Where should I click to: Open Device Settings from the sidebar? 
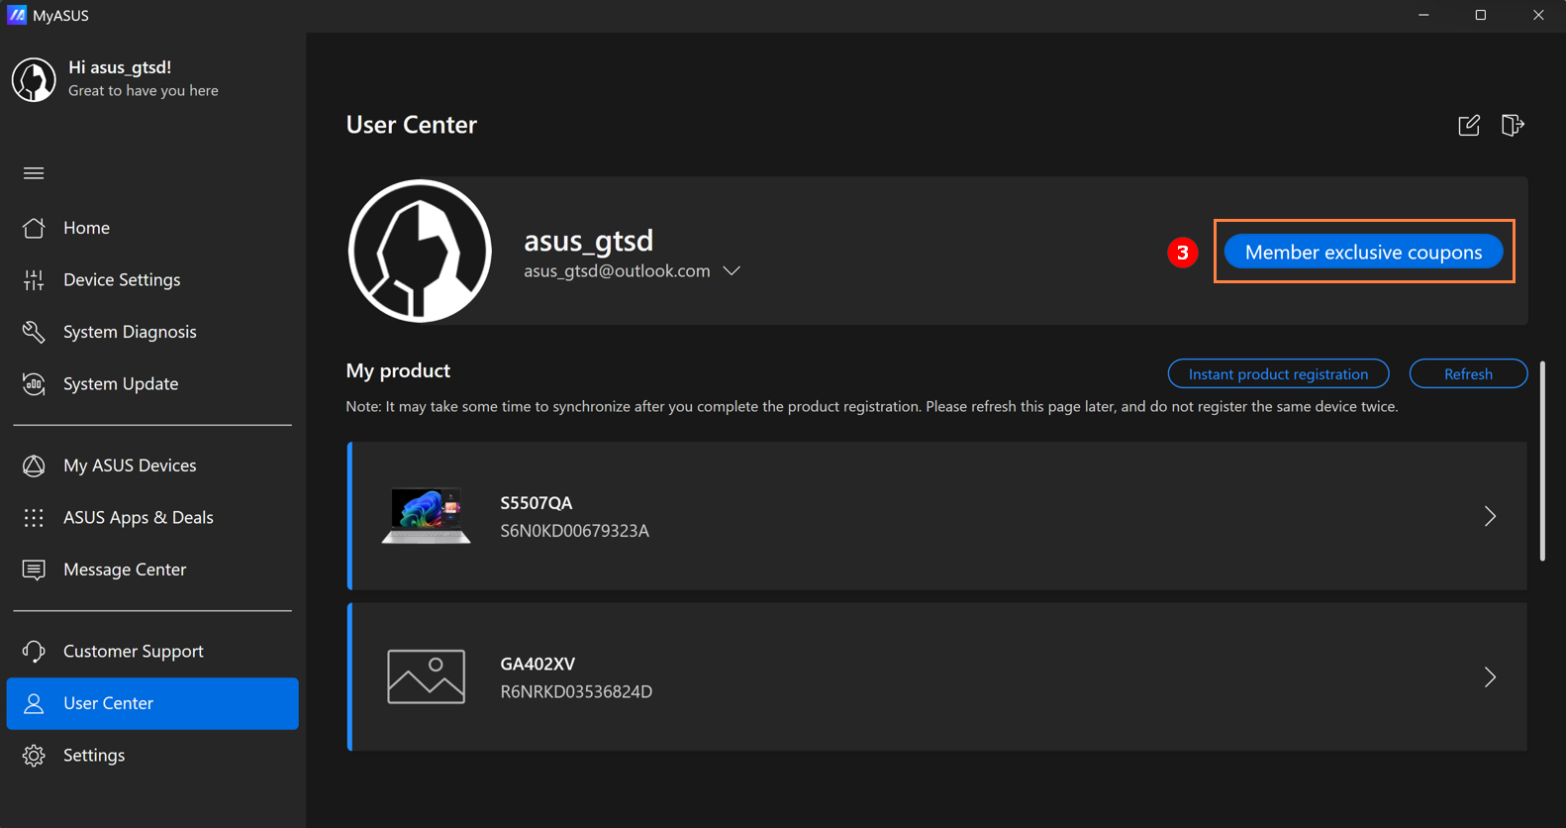coord(121,280)
